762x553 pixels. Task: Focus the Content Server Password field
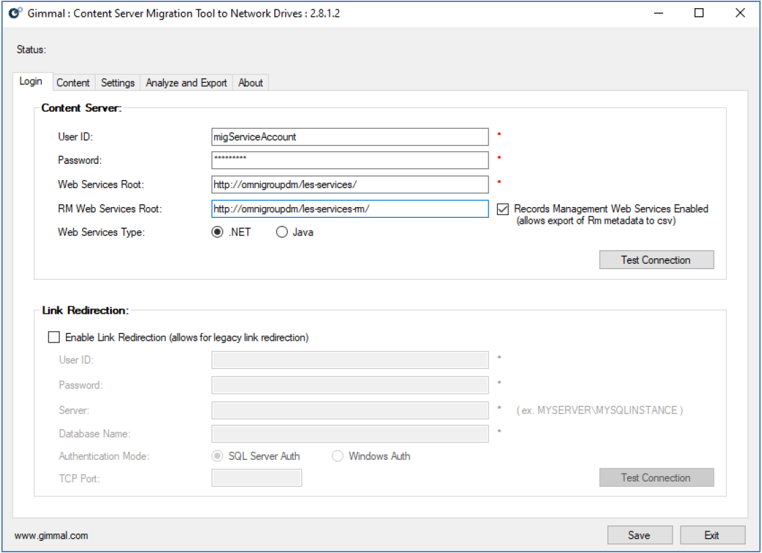click(350, 161)
